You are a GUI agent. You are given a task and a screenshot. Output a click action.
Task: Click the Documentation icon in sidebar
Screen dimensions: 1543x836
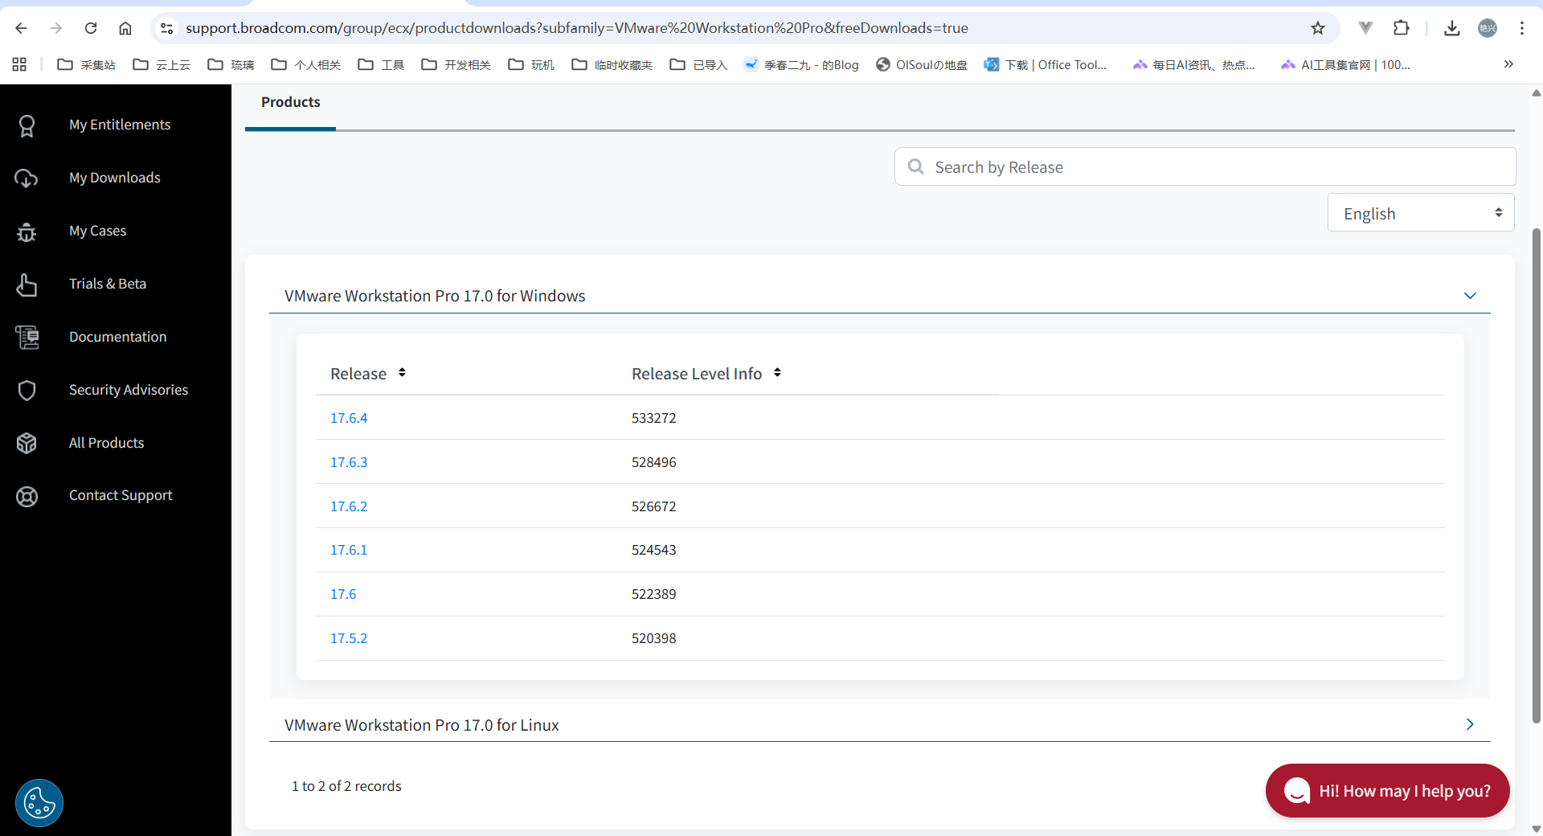click(27, 338)
